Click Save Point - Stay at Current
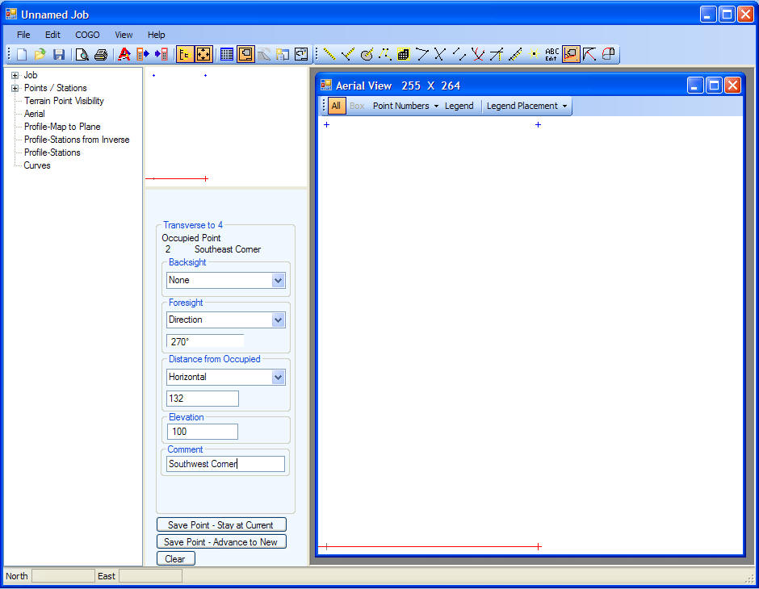Image resolution: width=759 pixels, height=589 pixels. (221, 524)
